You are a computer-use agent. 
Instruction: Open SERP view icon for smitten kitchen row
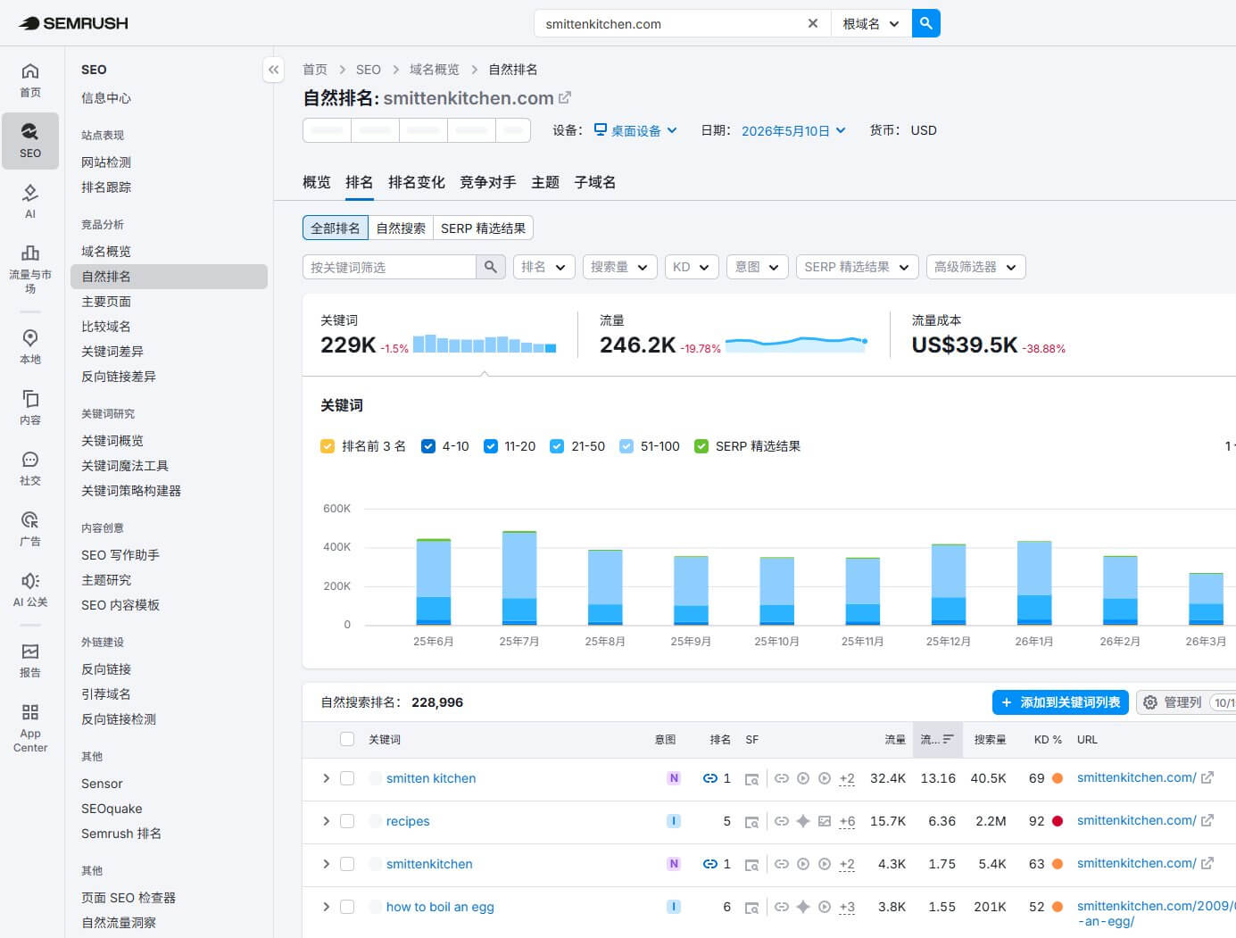tap(751, 779)
